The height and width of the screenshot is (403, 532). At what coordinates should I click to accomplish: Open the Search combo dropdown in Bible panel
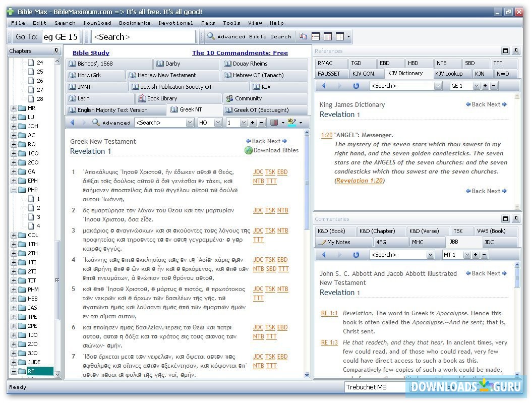click(190, 123)
